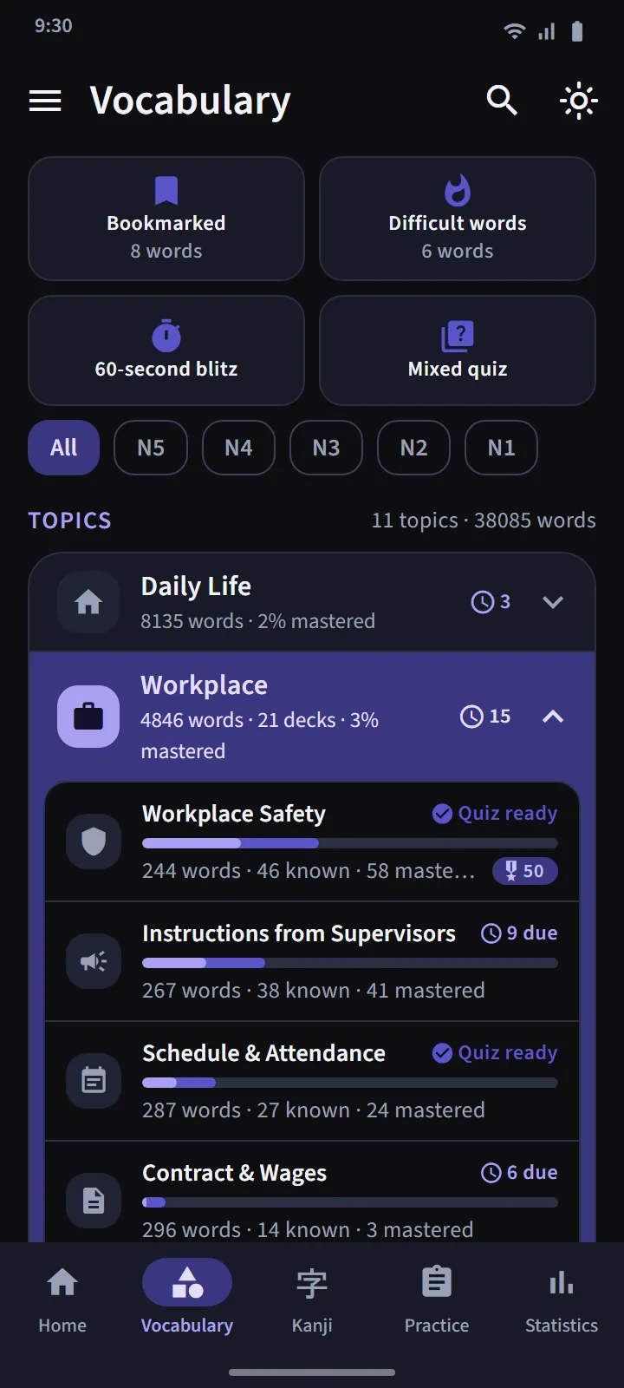The height and width of the screenshot is (1388, 624).
Task: Open the Bookmarked words card
Action: tap(166, 219)
